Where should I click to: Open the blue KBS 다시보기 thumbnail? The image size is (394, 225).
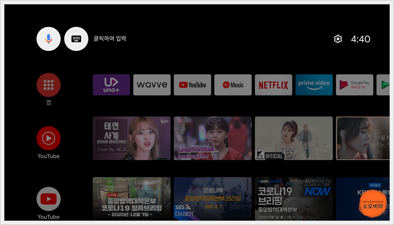click(x=363, y=199)
